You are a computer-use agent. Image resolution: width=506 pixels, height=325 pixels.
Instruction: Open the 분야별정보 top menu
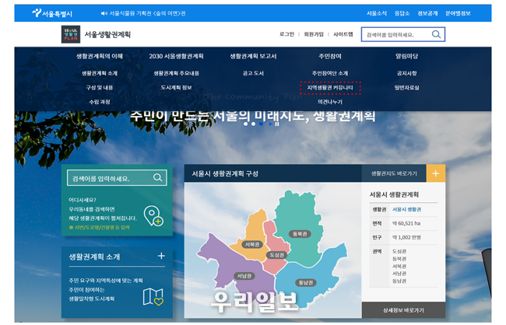458,13
